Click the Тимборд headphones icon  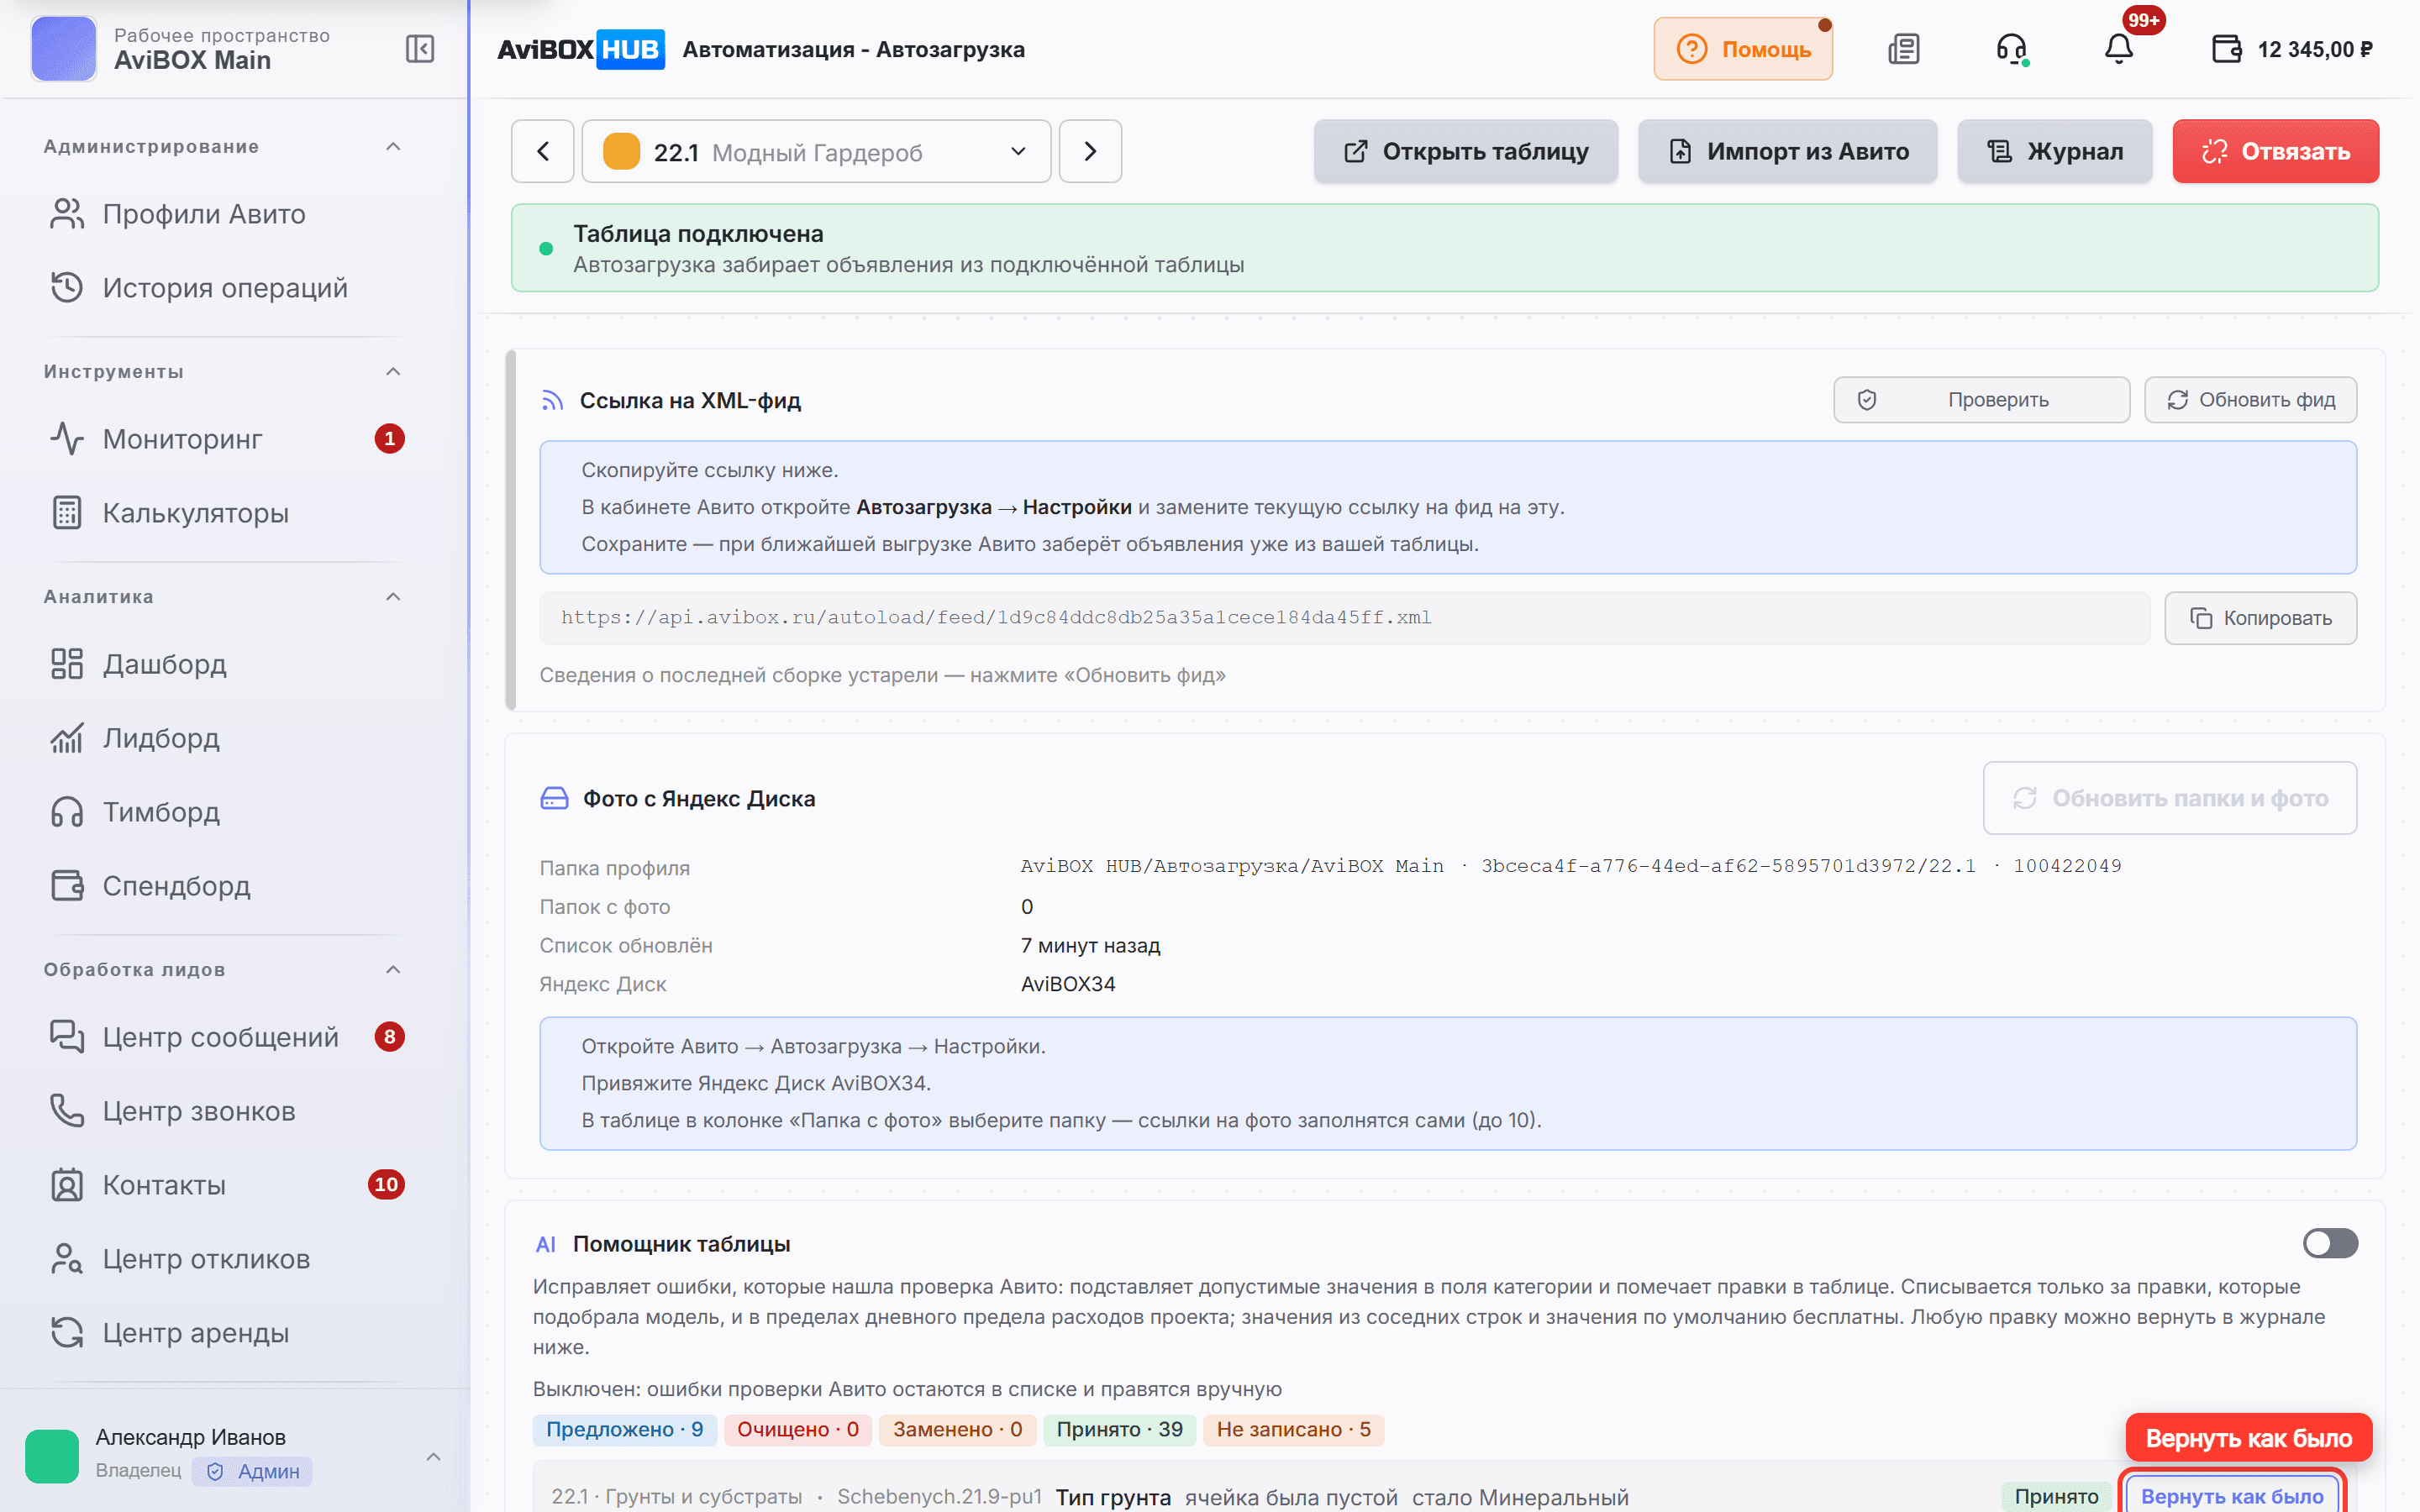tap(67, 812)
